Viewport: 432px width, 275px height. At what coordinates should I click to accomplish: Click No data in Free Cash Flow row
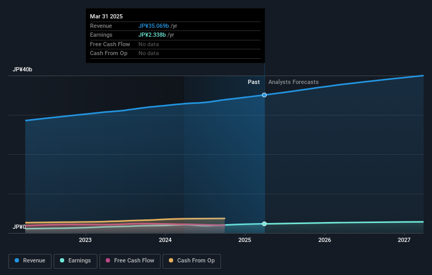click(x=148, y=44)
